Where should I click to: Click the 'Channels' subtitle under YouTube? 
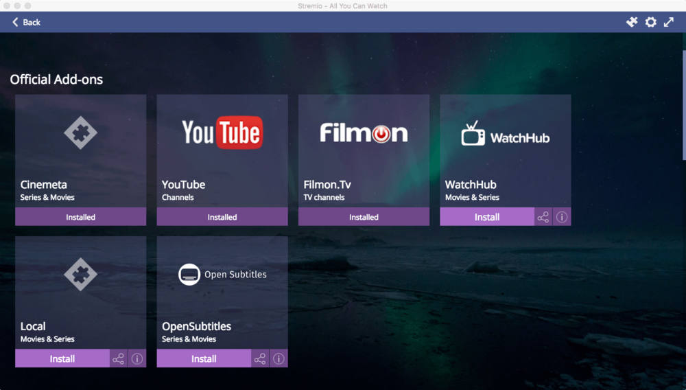(178, 198)
